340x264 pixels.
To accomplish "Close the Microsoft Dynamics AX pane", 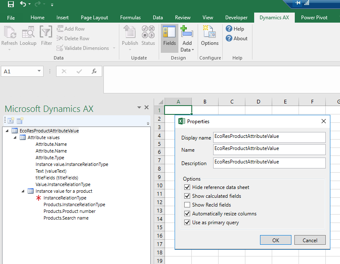I will tap(147, 107).
